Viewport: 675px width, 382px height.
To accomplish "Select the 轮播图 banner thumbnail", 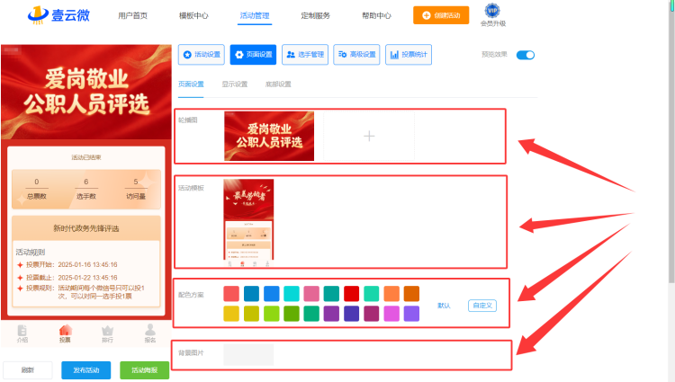I will click(269, 137).
